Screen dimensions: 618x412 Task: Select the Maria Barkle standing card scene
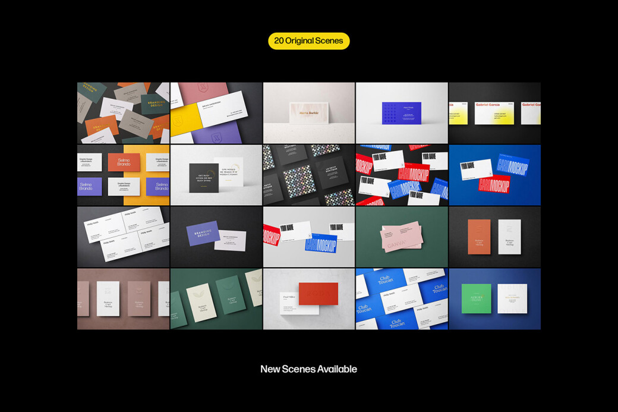308,112
